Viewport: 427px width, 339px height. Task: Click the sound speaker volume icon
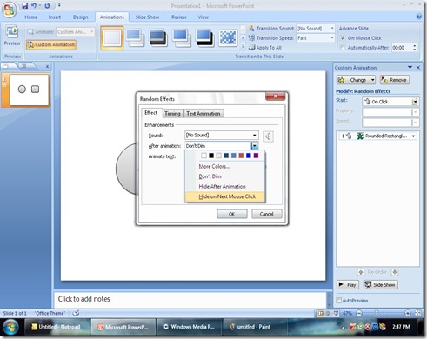tap(268, 136)
